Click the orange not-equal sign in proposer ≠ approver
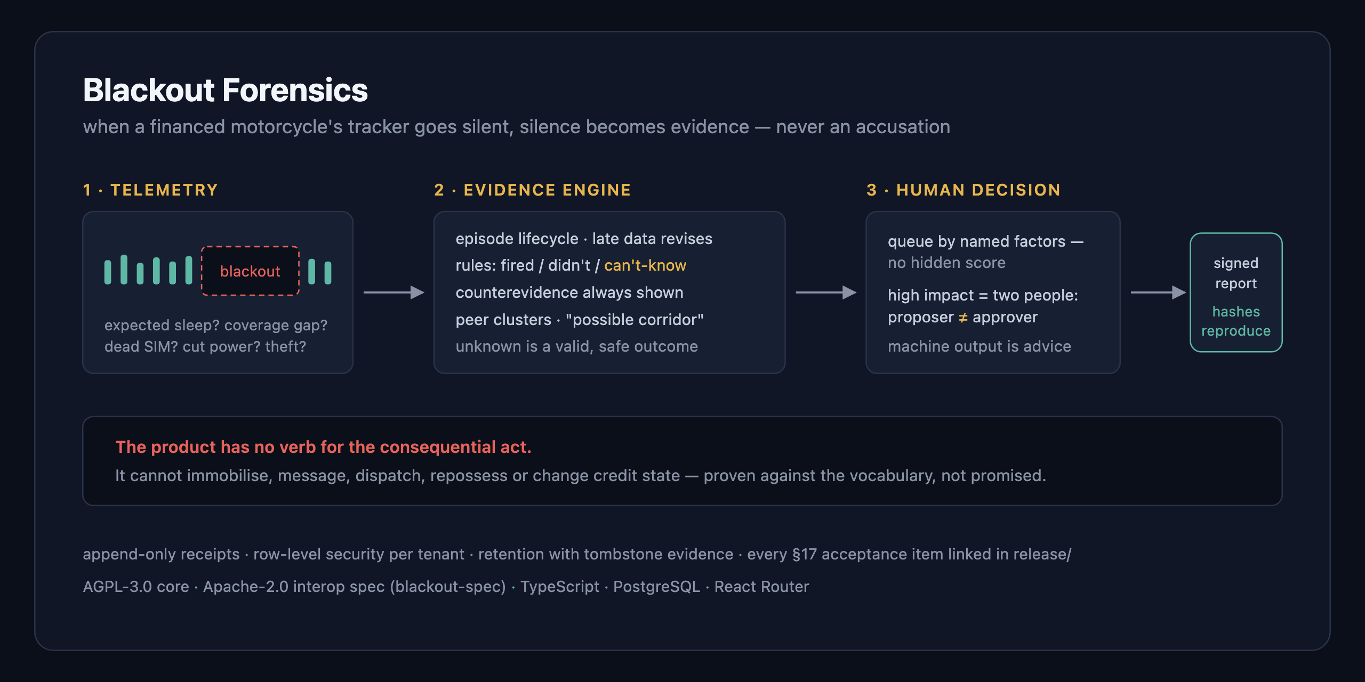The height and width of the screenshot is (682, 1365). 963,318
